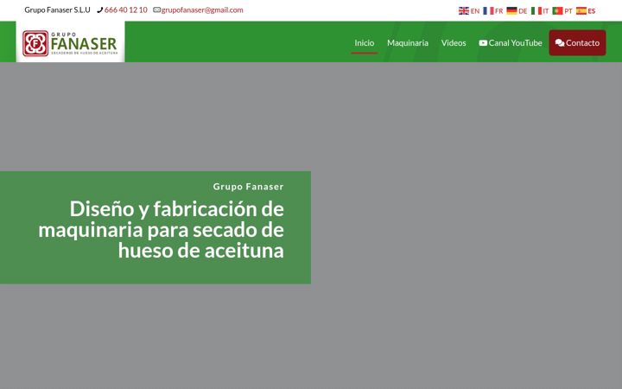Open the Videos menu item

click(454, 43)
